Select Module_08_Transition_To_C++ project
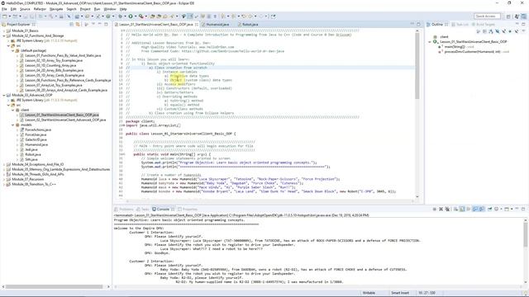Screen dimensions: 529x297 point(33,184)
